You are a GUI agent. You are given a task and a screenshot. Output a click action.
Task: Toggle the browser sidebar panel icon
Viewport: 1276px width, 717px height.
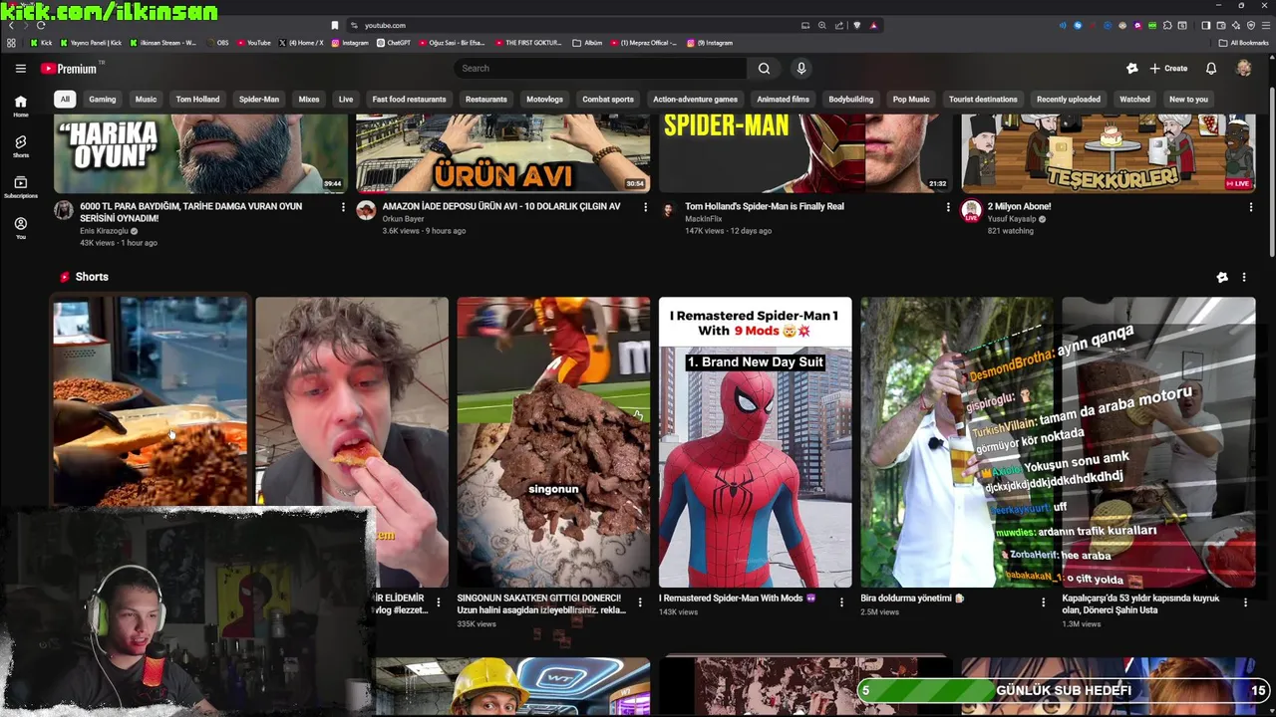click(1205, 25)
